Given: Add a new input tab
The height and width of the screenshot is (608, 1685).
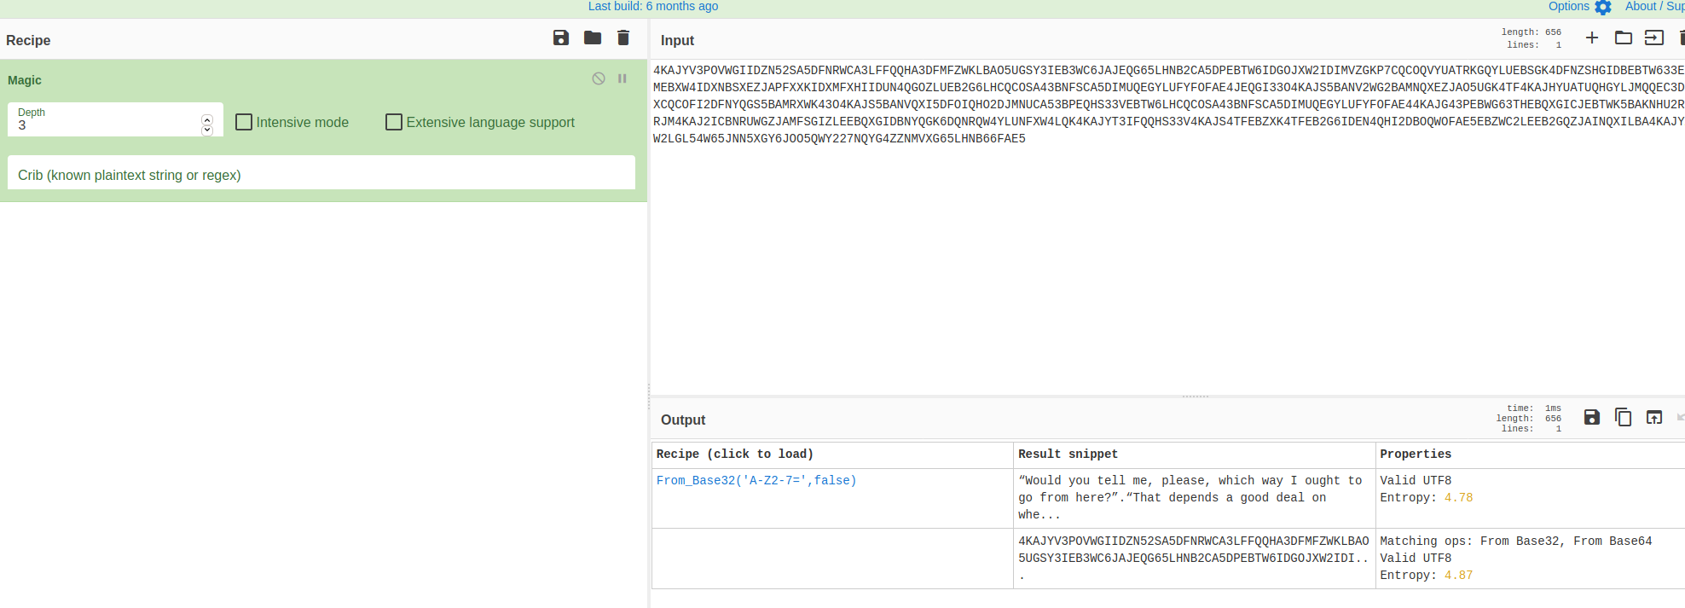Looking at the screenshot, I should pyautogui.click(x=1591, y=38).
